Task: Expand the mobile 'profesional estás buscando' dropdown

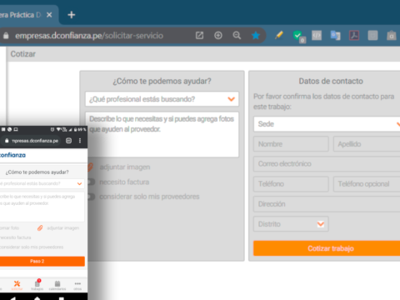Action: 42,183
